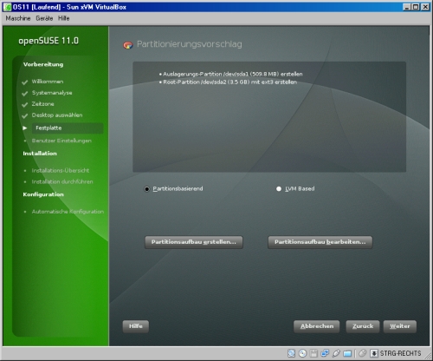Click the Abbrechen button
The height and width of the screenshot is (361, 433).
tap(317, 326)
